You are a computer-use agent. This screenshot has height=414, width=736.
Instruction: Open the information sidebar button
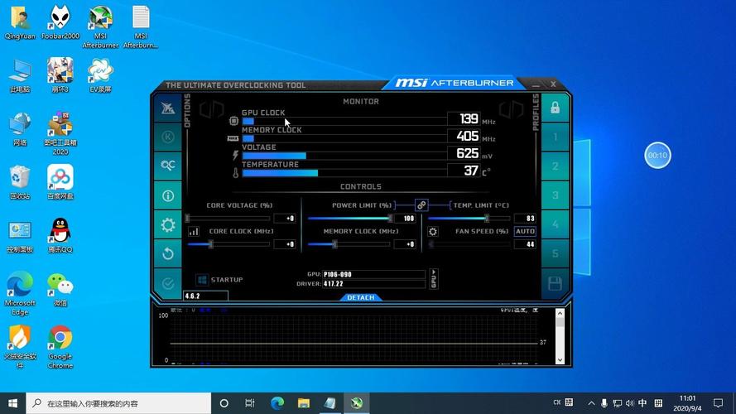pos(168,195)
